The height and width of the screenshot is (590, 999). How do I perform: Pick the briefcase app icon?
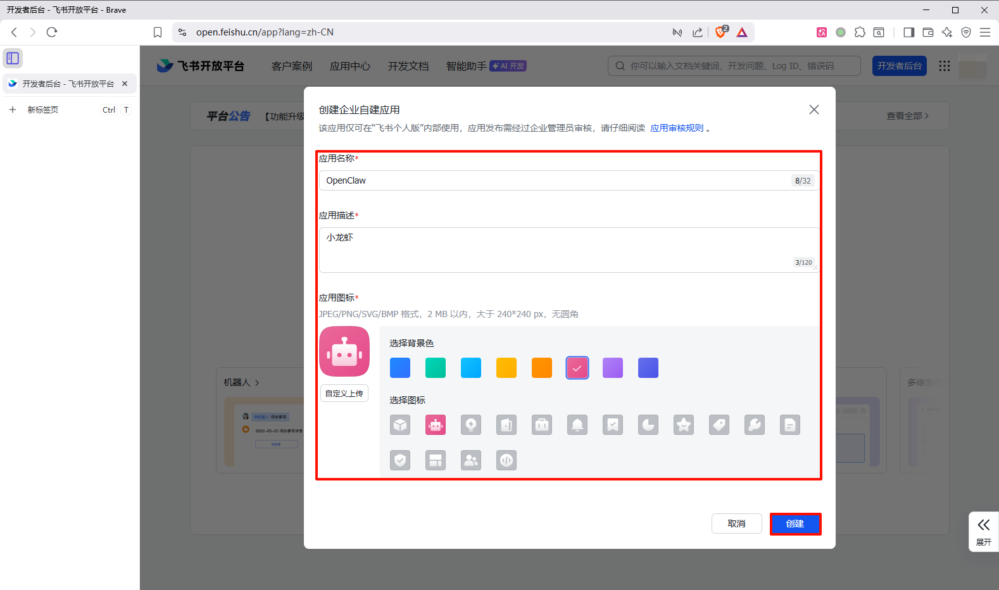541,425
